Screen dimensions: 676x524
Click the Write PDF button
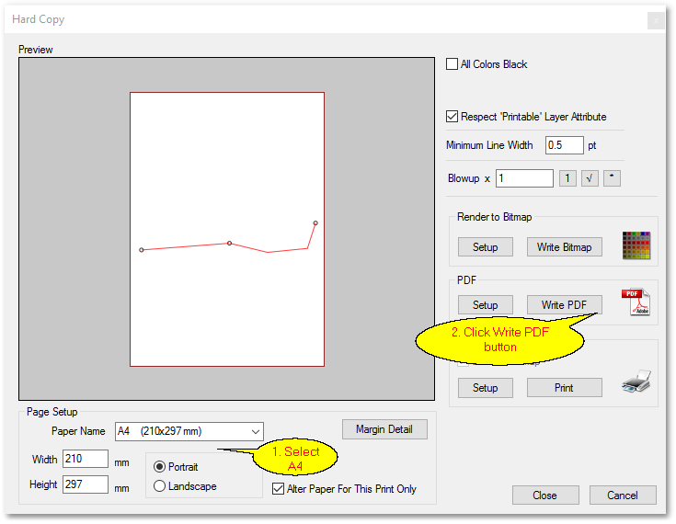point(565,305)
